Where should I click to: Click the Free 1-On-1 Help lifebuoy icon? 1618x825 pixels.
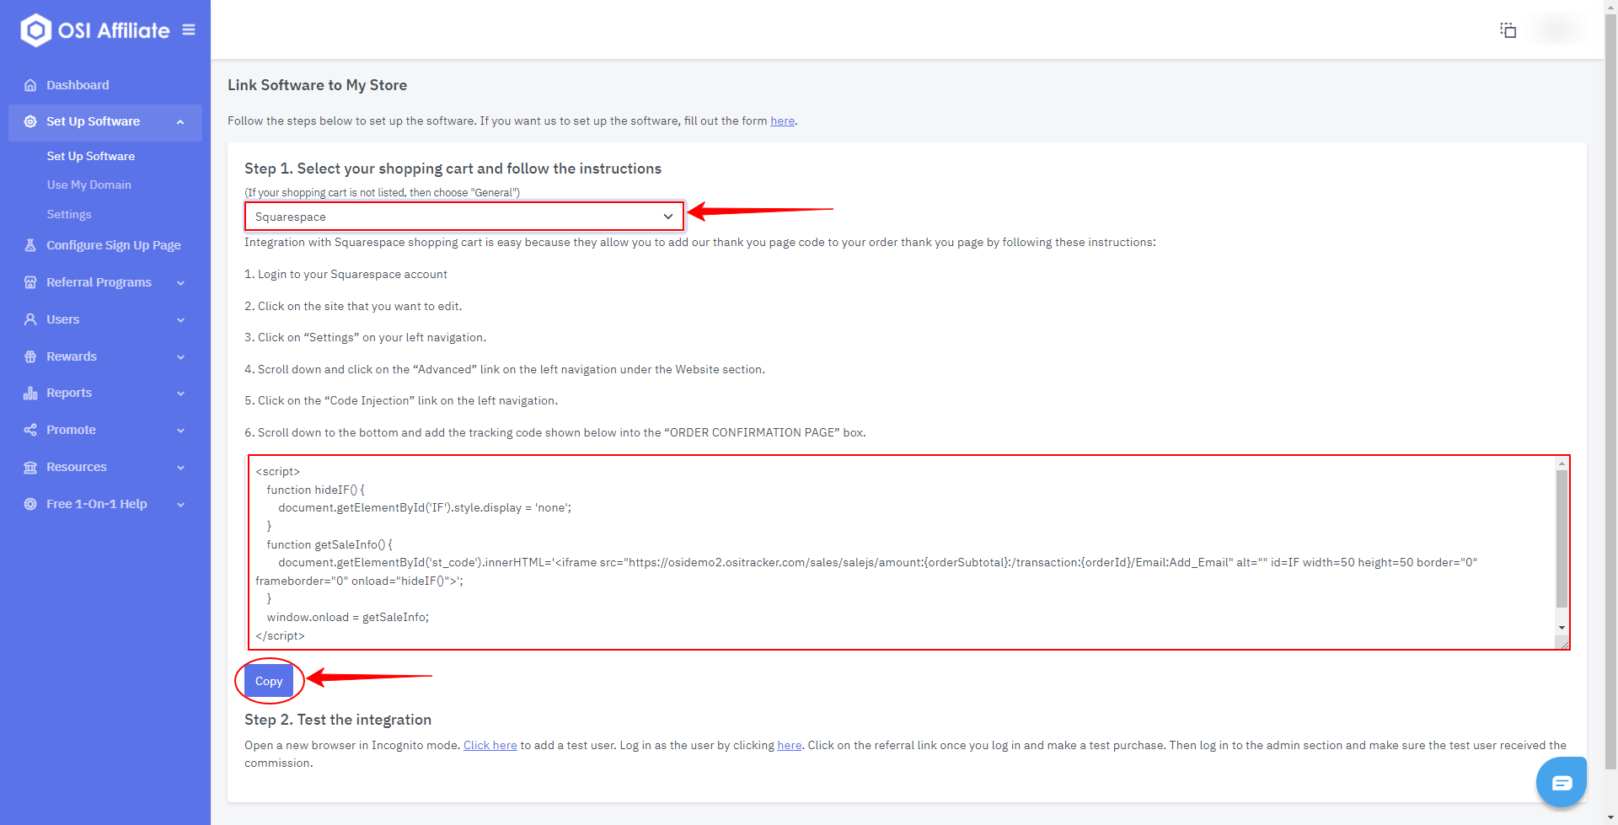(x=30, y=504)
